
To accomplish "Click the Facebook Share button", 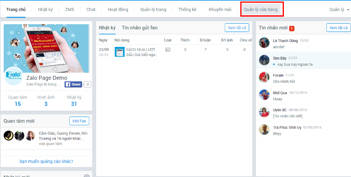I will (x=73, y=85).
